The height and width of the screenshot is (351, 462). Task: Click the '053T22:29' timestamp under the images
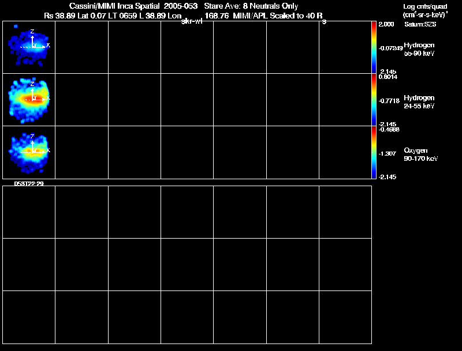[x=29, y=184]
